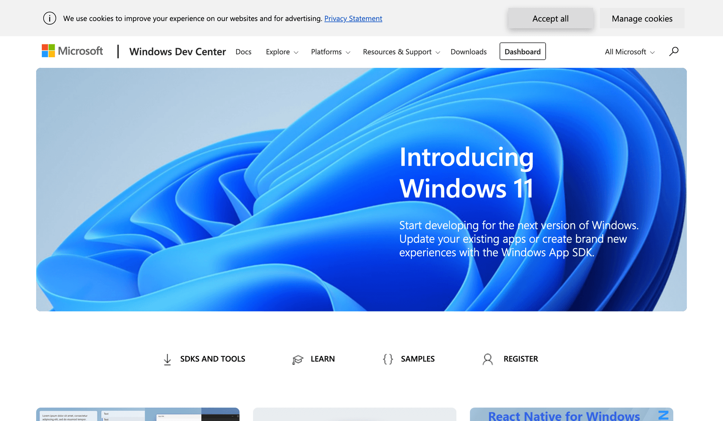Screen dimensions: 723x421
Task: Open the Privacy Statement link
Action: coord(353,18)
